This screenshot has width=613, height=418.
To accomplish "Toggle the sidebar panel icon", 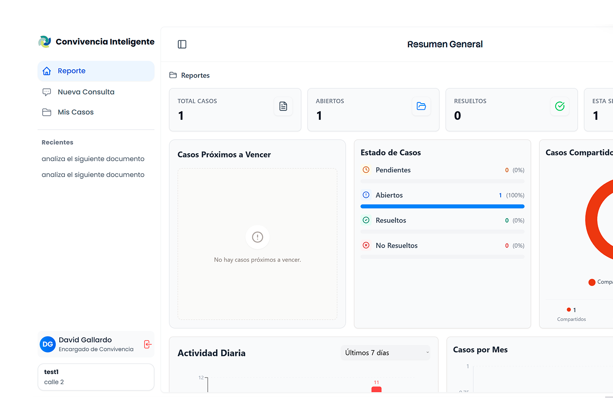I will point(182,44).
